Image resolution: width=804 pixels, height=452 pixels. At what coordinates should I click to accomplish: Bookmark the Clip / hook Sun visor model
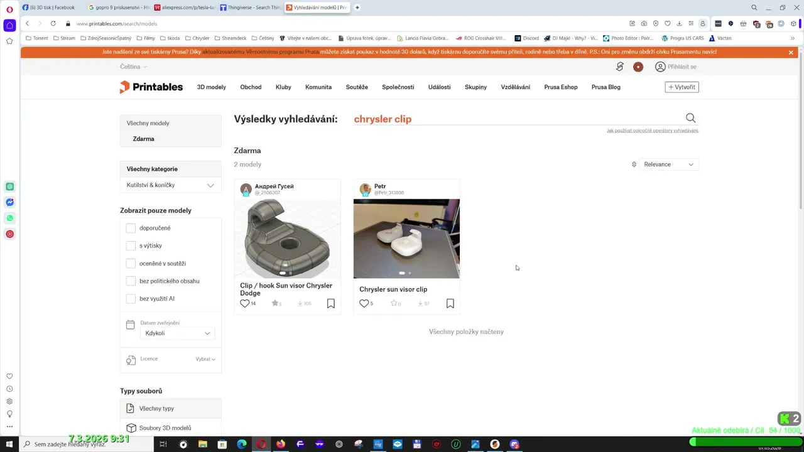tap(331, 303)
